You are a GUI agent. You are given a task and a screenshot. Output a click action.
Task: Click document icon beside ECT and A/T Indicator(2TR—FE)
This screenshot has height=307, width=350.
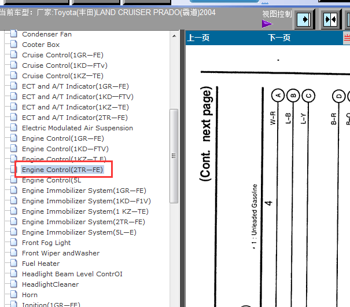pyautogui.click(x=14, y=117)
